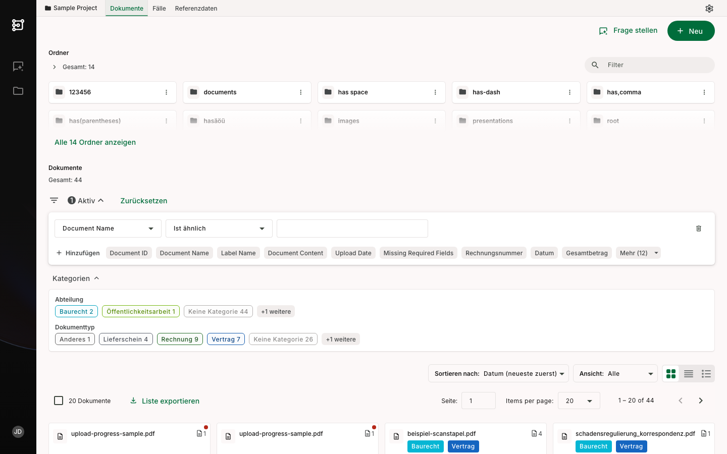Screen dimensions: 727x454
Task: Add Missing Required Fields filter chip
Action: [x=419, y=253]
